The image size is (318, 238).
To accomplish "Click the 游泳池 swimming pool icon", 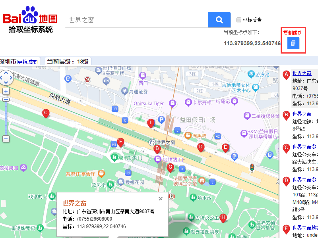I will (x=251, y=74).
